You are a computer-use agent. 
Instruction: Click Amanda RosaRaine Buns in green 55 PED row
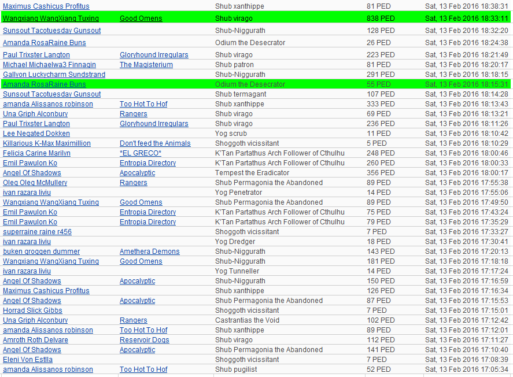pyautogui.click(x=44, y=84)
